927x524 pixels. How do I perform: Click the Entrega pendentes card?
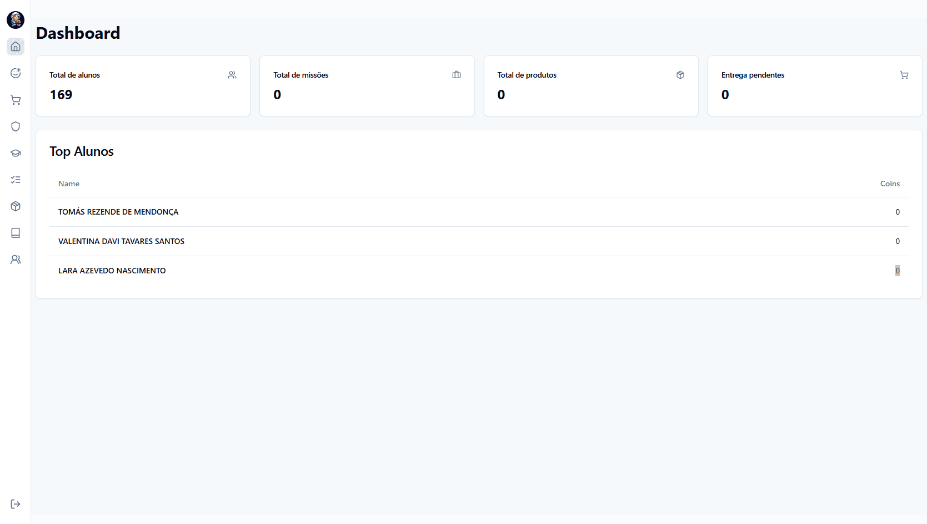point(815,86)
